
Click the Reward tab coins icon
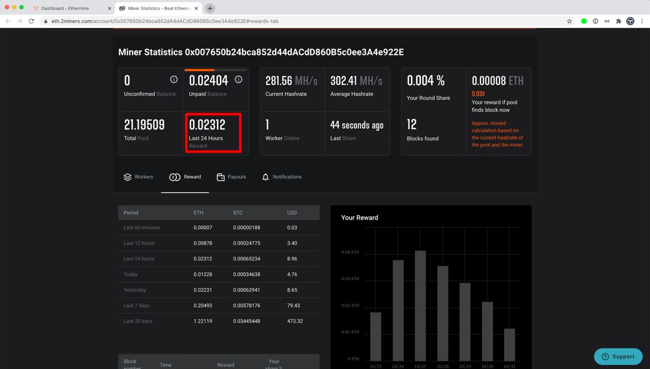click(x=175, y=177)
